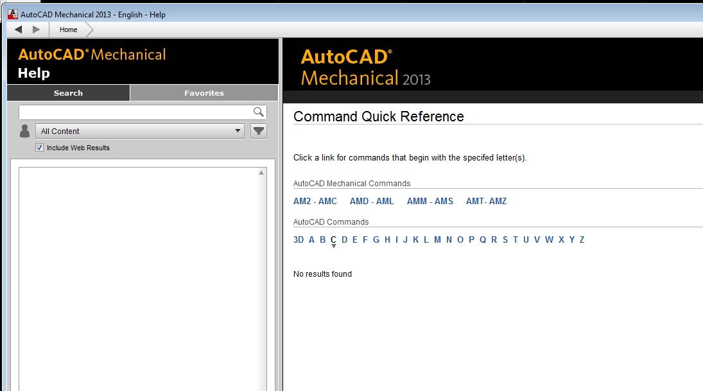Show AutoCAD commands starting with L
This screenshot has width=703, height=391.
point(426,240)
